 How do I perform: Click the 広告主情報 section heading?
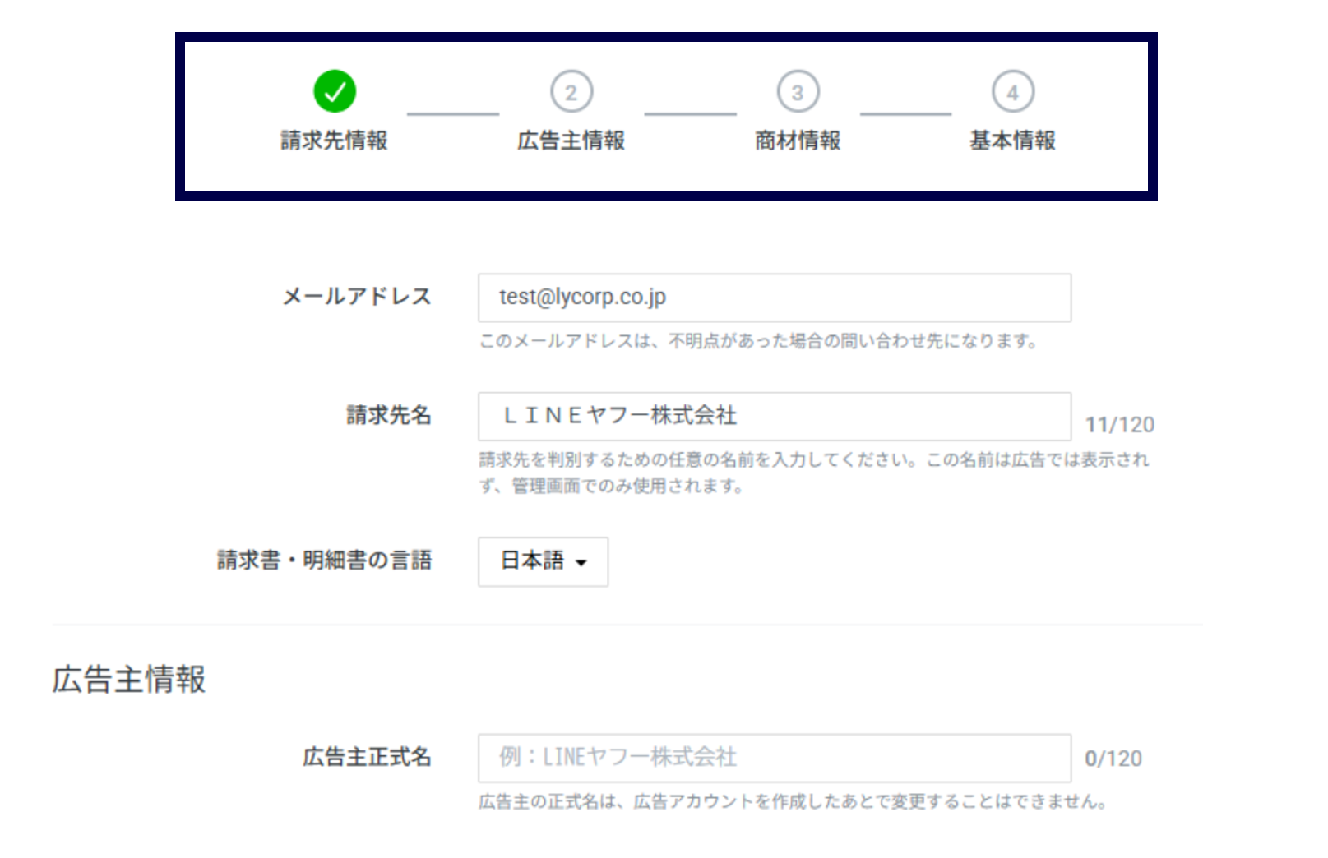(x=129, y=680)
